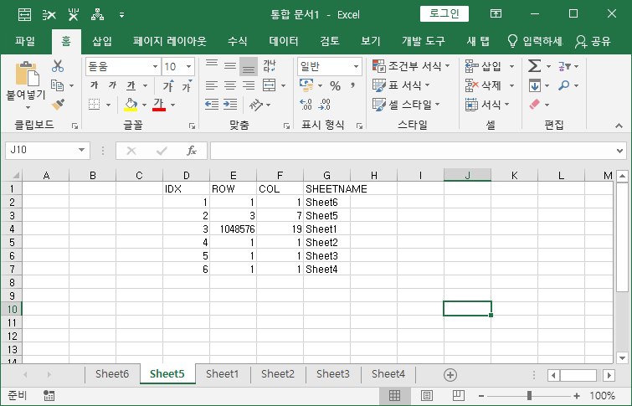
Task: Switch to the Formulas tab
Action: point(238,41)
